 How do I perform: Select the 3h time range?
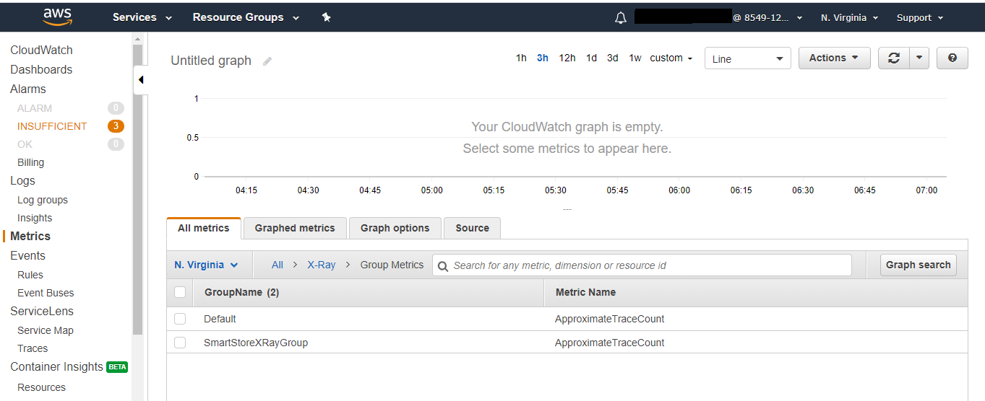pyautogui.click(x=543, y=58)
